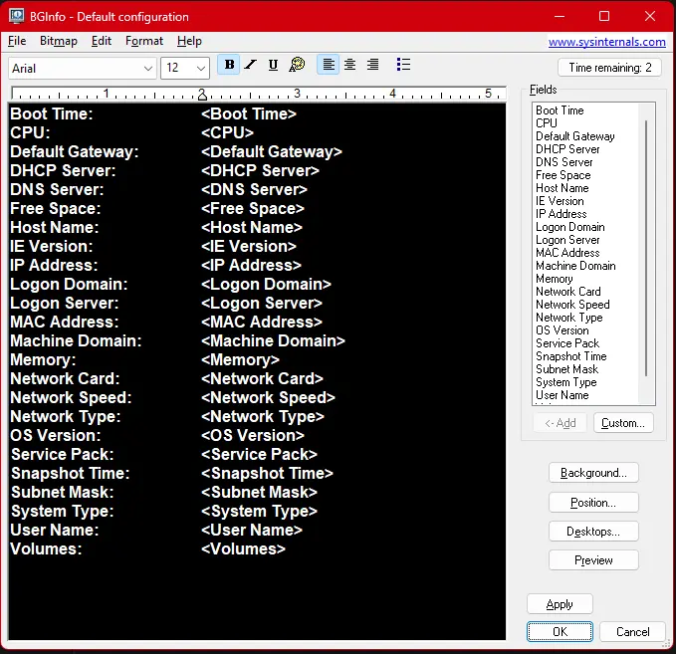Click the <Boot Time> placeholder in editor
676x654 pixels.
point(249,113)
